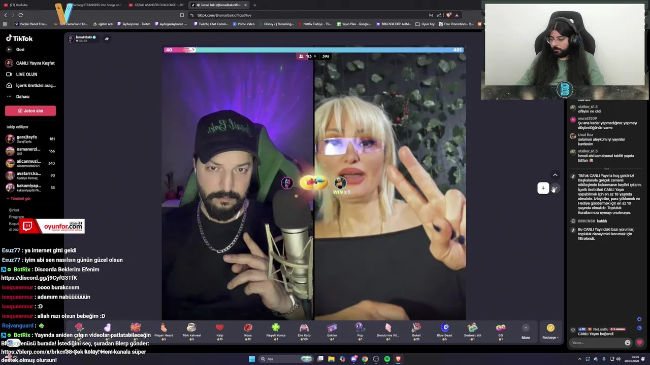Tap the red heart like button in chat

[639, 343]
